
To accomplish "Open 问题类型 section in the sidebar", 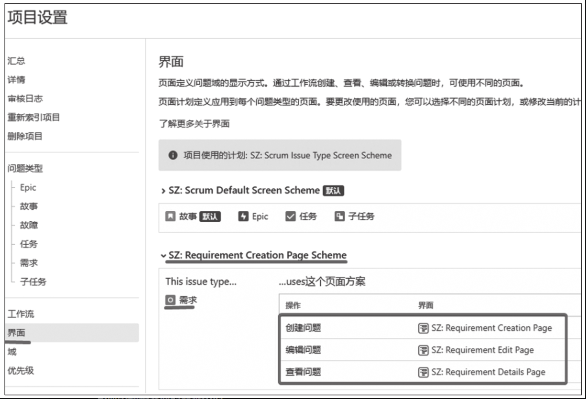I will coord(25,168).
